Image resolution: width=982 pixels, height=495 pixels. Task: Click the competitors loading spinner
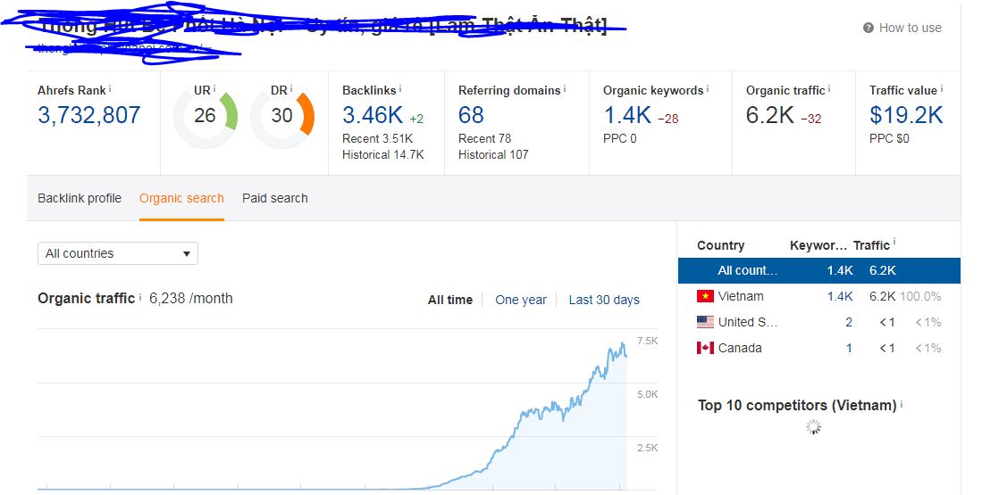tap(813, 427)
